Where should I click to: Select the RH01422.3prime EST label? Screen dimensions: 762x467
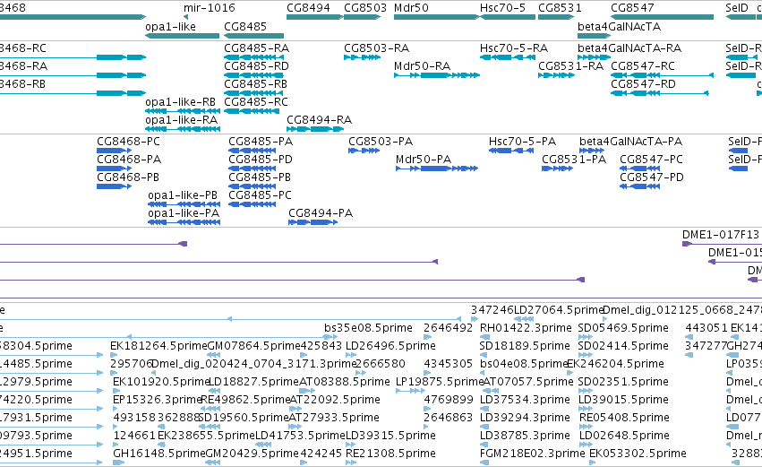(x=526, y=328)
